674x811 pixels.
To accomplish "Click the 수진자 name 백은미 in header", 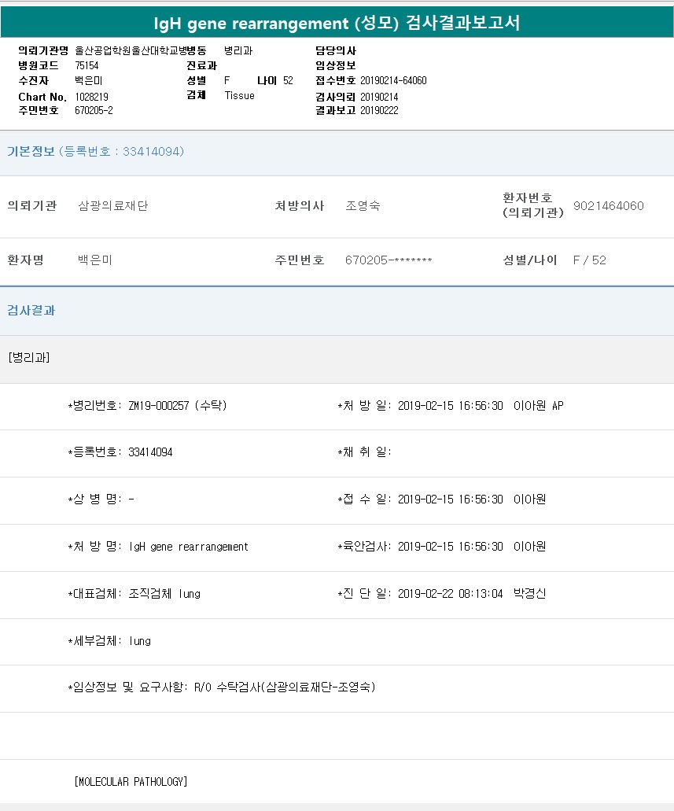I will pyautogui.click(x=89, y=81).
